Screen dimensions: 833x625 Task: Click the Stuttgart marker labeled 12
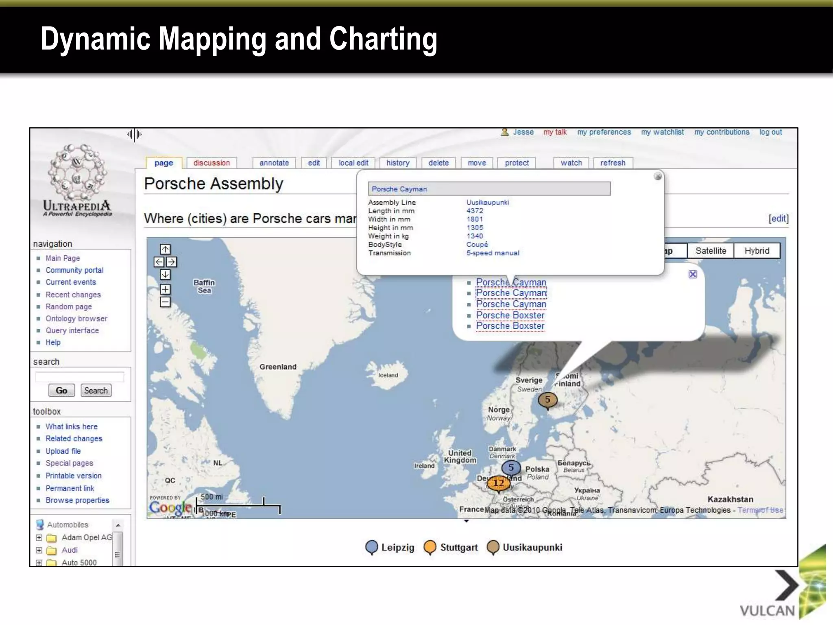tap(498, 483)
